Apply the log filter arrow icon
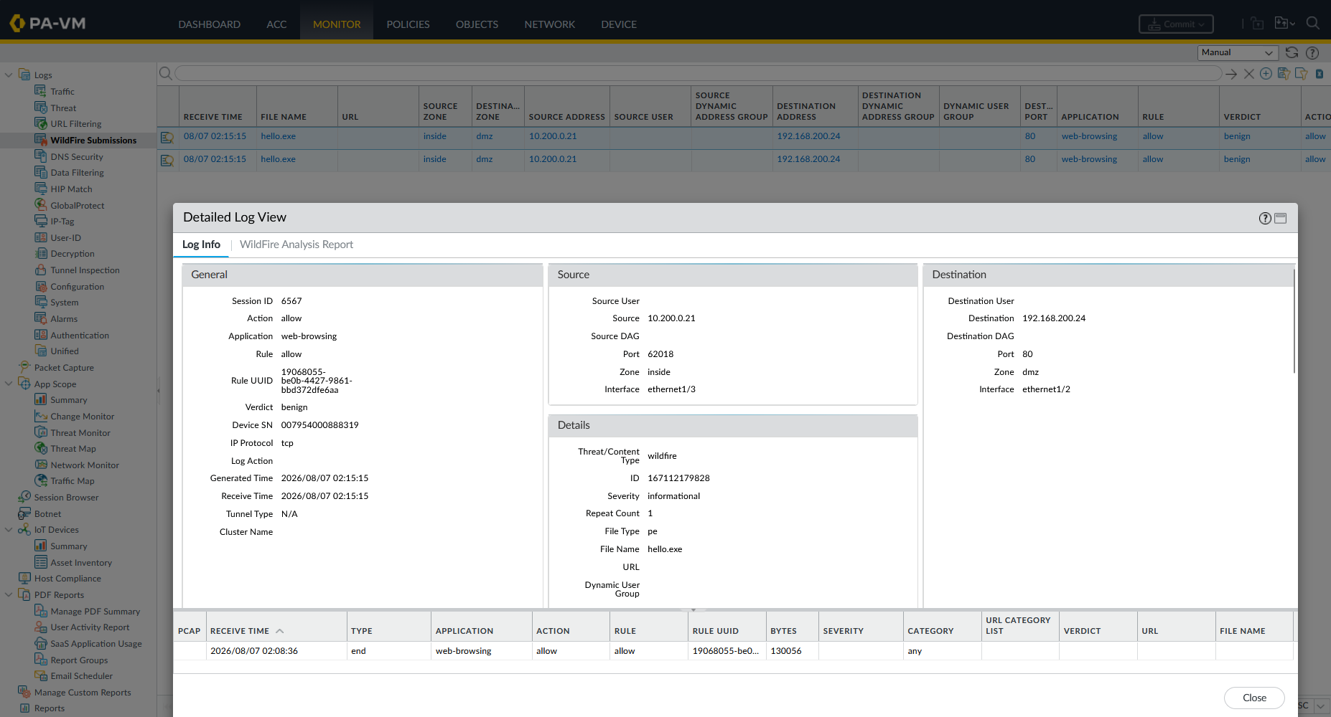The image size is (1331, 717). (x=1231, y=73)
